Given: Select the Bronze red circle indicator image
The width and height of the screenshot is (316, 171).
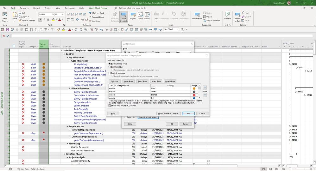Looking at the screenshot, I should coord(194,95).
